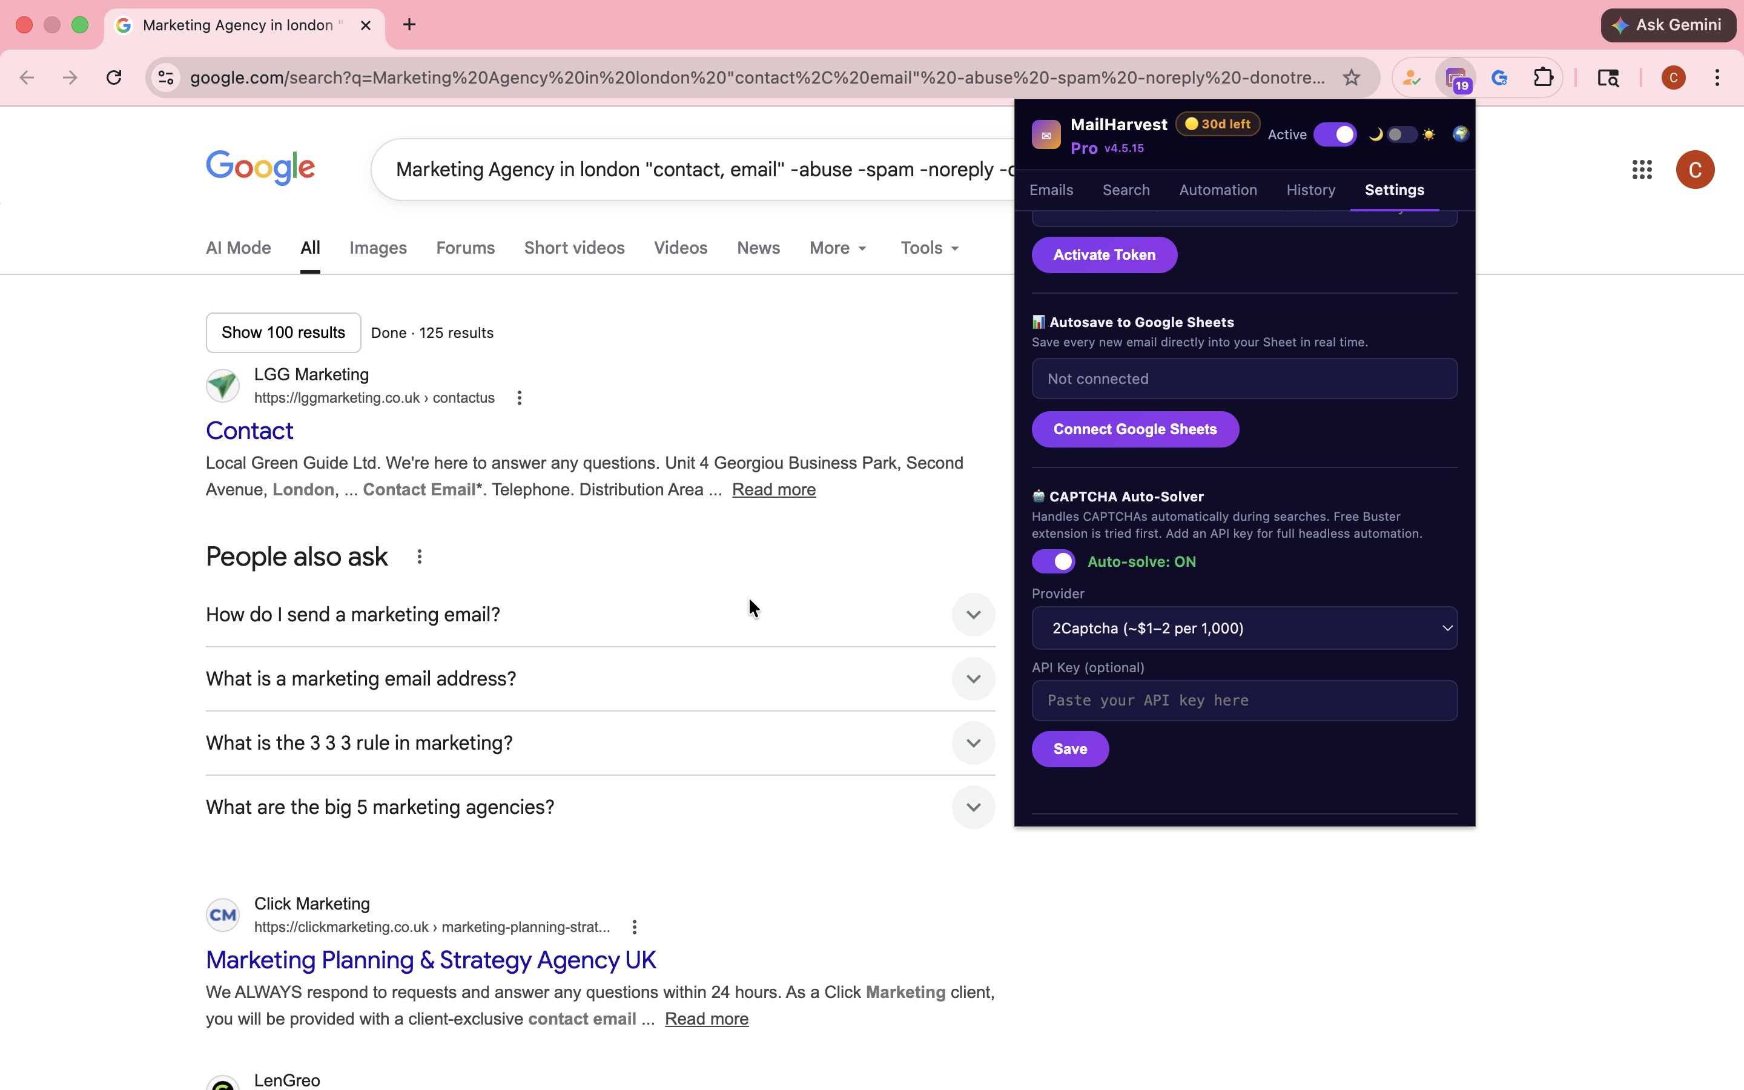Screen dimensions: 1744x1090
Task: Switch to the Search tab in MailHarvest
Action: pyautogui.click(x=1126, y=190)
